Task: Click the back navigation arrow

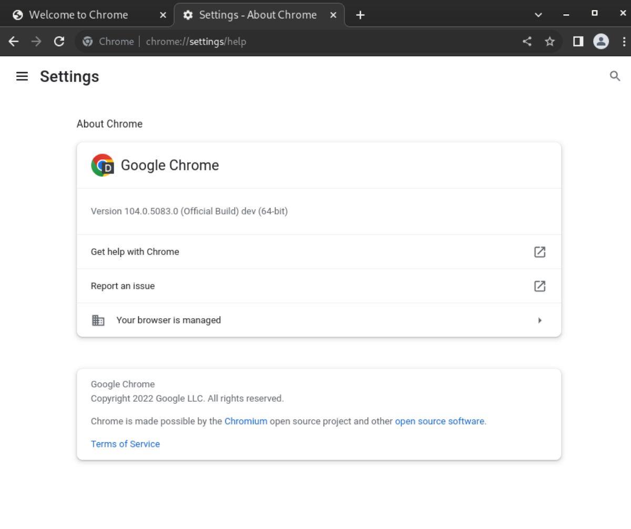Action: click(x=13, y=41)
